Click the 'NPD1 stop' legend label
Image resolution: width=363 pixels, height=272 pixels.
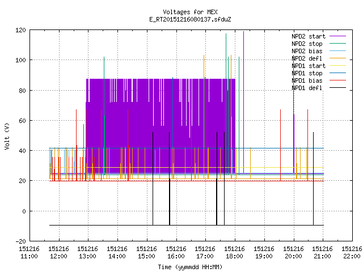pos(307,73)
